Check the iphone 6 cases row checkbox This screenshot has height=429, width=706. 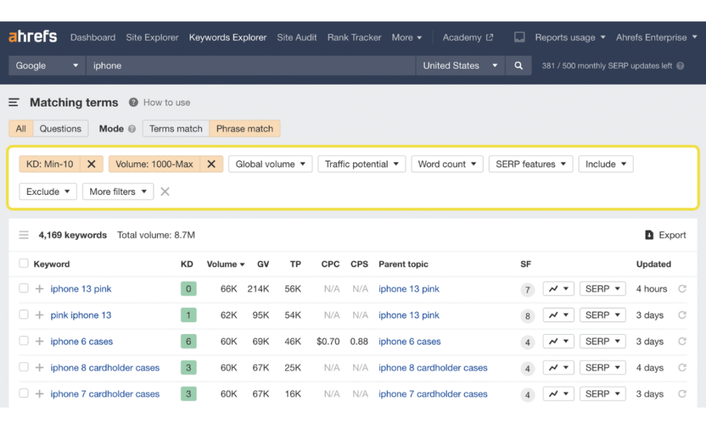(23, 341)
